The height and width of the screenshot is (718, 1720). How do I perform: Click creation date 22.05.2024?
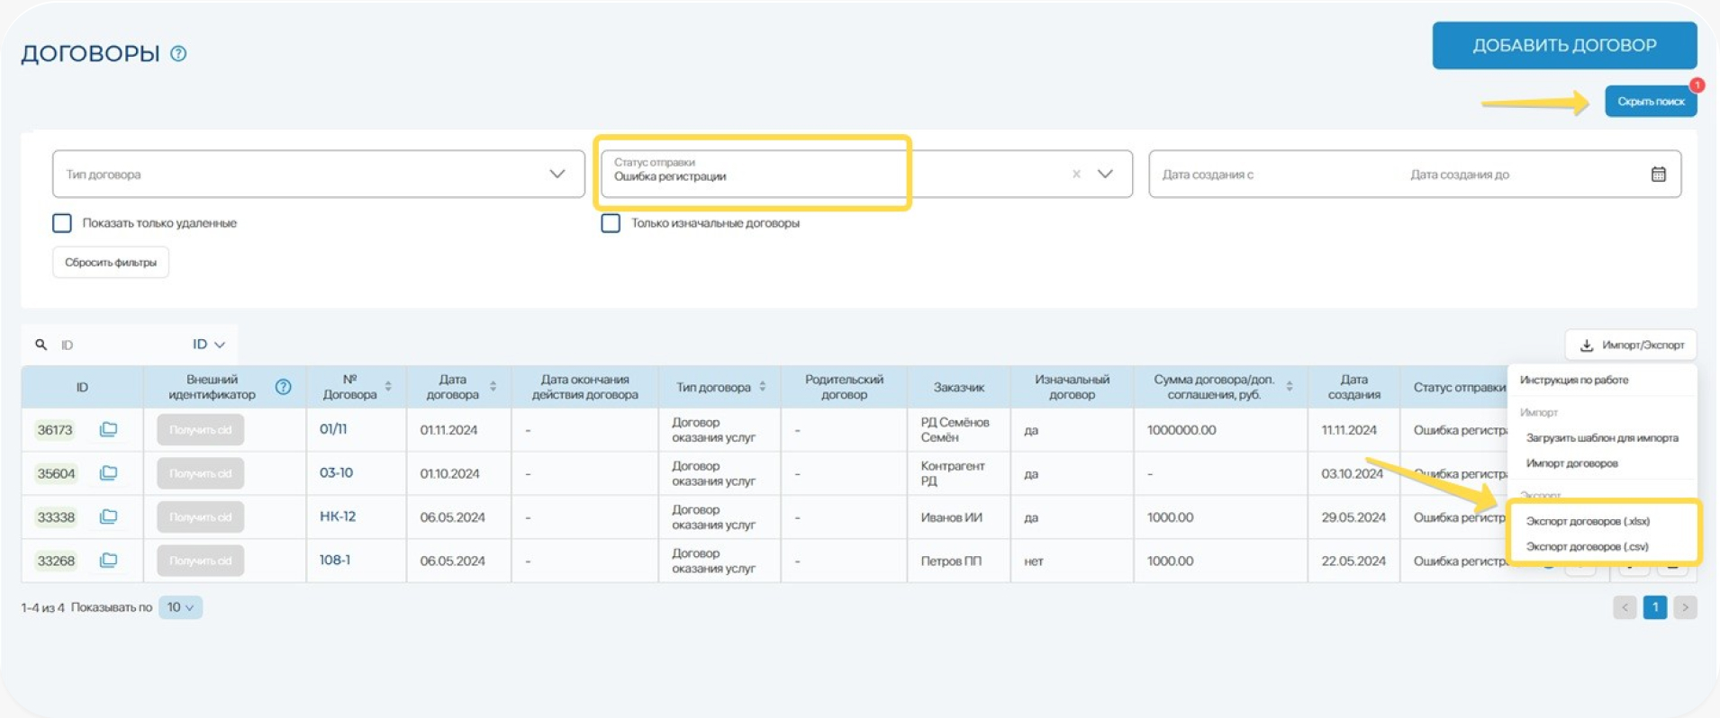coord(1353,561)
